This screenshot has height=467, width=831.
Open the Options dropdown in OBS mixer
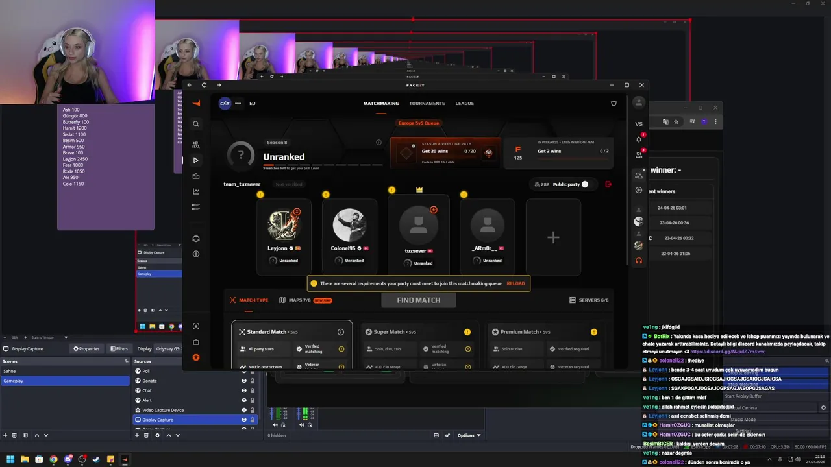point(469,435)
